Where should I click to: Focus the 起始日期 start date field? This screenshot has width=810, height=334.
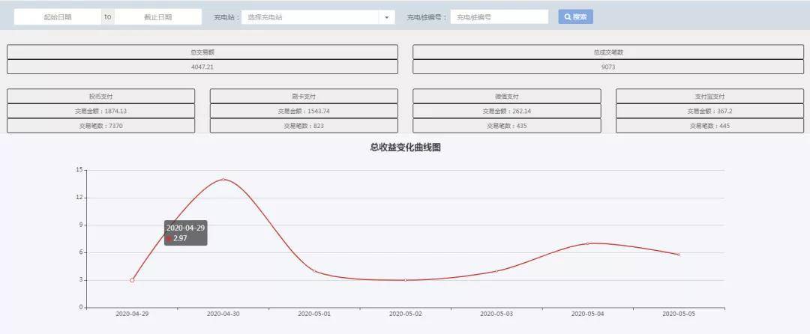point(57,17)
